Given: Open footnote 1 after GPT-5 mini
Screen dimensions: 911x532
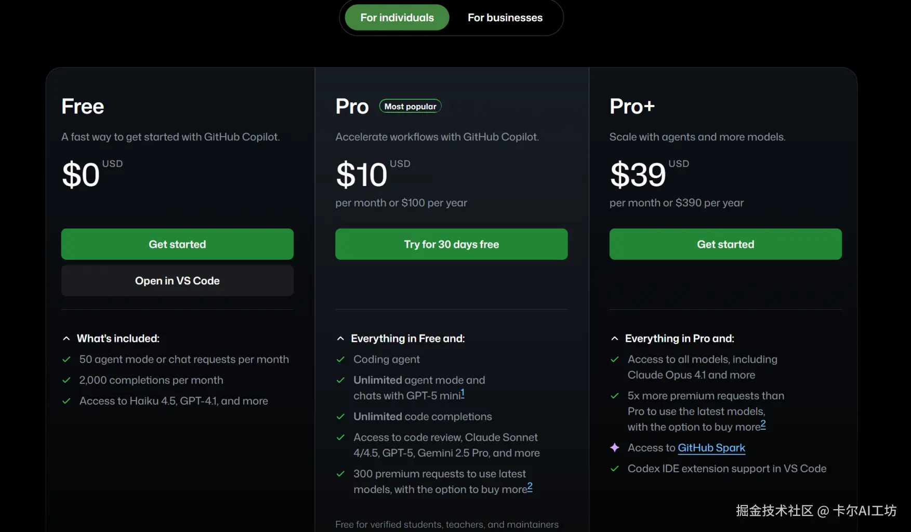Looking at the screenshot, I should 463,393.
